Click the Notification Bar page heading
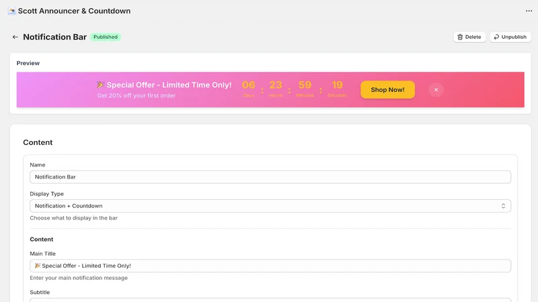 (55, 37)
